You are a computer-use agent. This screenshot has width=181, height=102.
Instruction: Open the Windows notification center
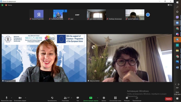pos(177,99)
